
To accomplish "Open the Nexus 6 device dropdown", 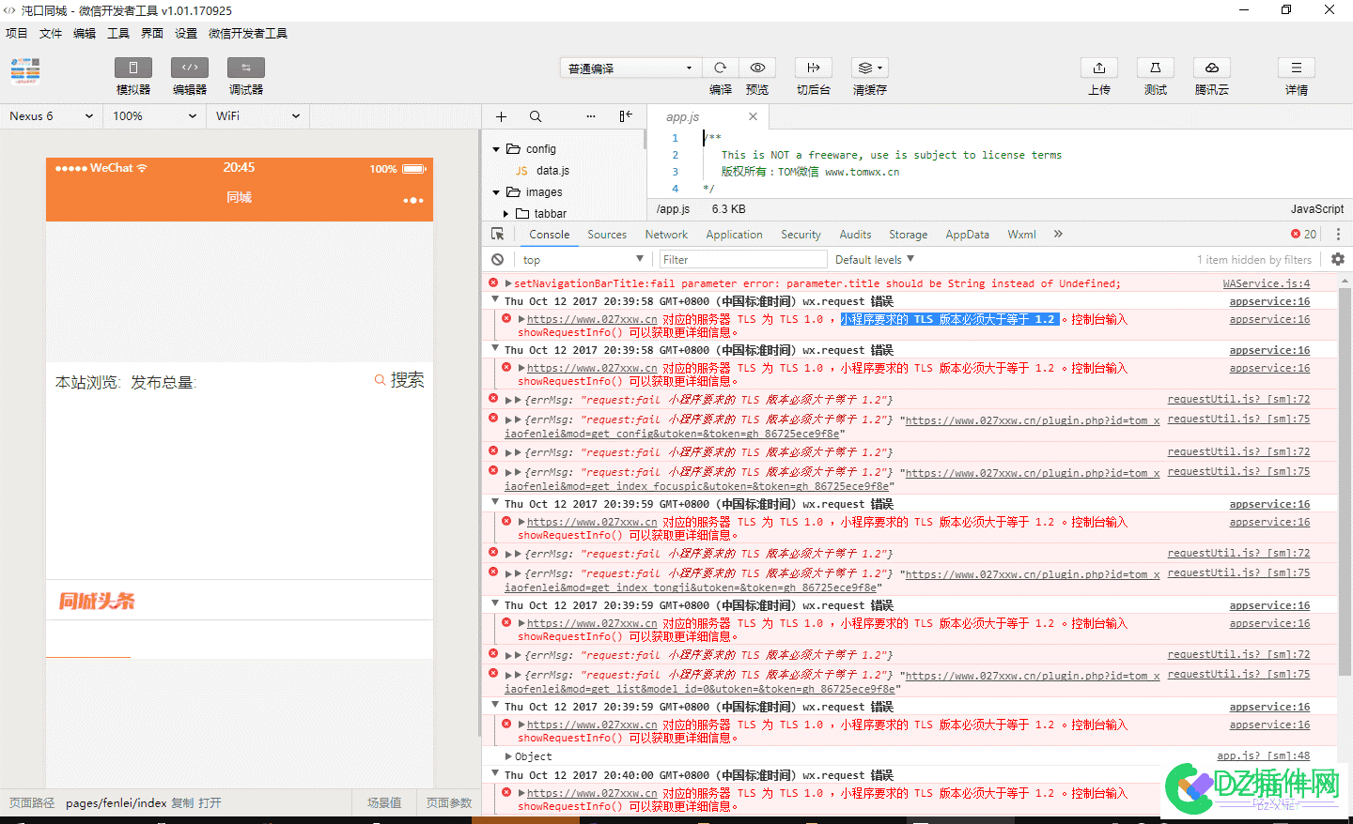I will [x=52, y=116].
